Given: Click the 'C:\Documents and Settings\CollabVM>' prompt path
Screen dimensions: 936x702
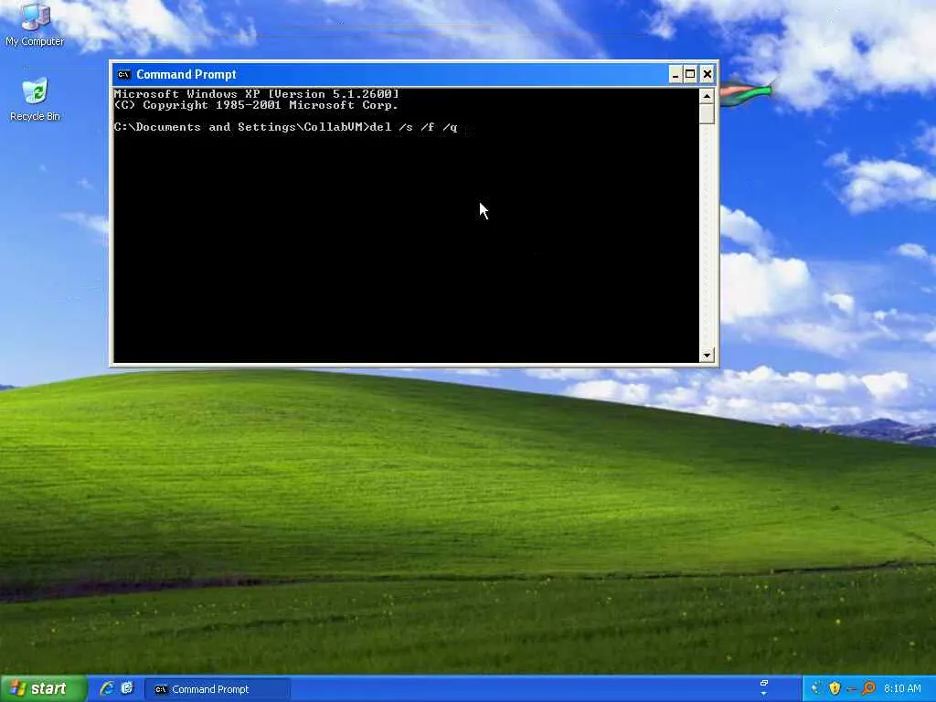Looking at the screenshot, I should coord(241,127).
